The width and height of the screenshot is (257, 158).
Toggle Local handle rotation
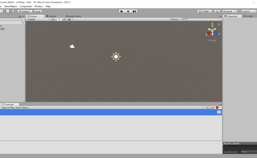(x=36, y=11)
